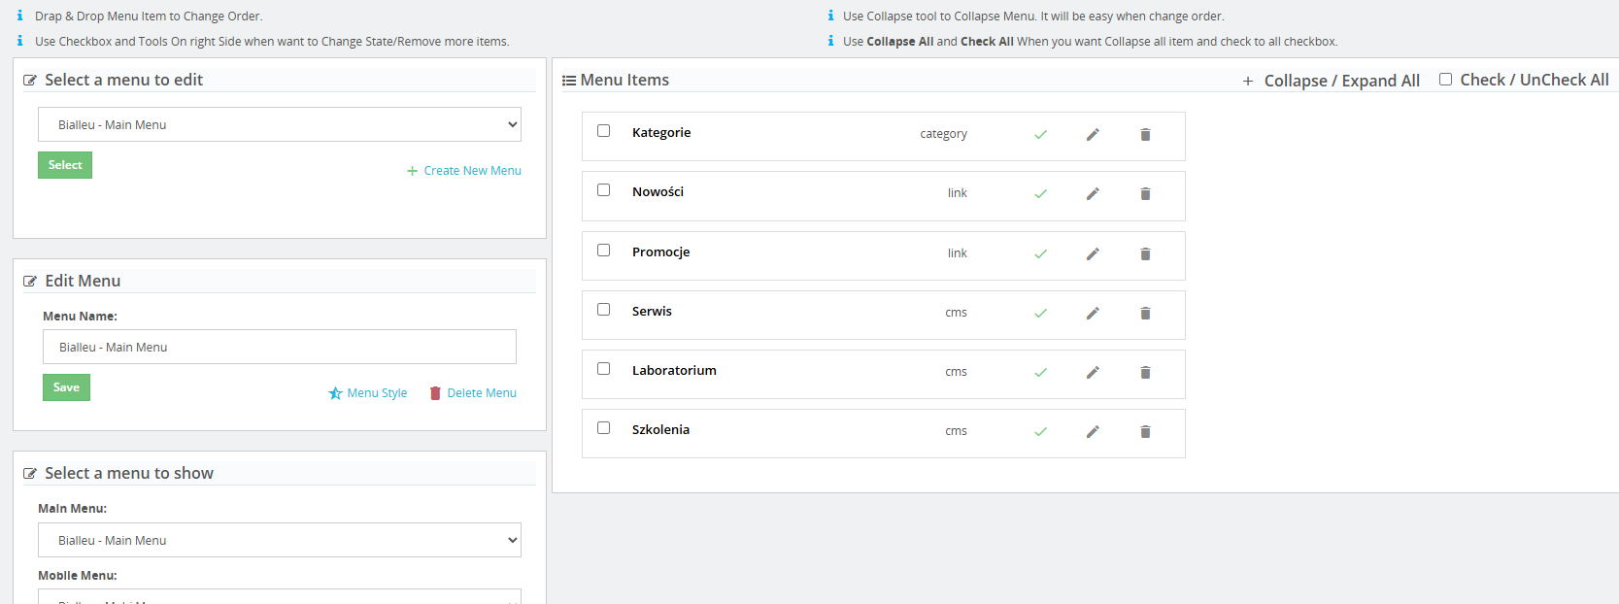Click Collapse / Expand All
Screen dimensions: 1619x604
[1332, 81]
